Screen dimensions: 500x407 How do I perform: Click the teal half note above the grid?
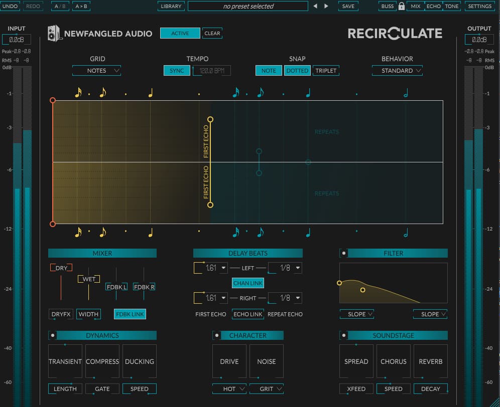tap(406, 93)
